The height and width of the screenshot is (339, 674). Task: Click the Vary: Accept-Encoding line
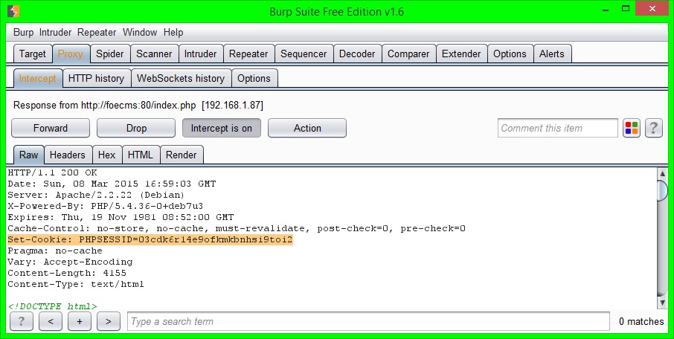70,262
